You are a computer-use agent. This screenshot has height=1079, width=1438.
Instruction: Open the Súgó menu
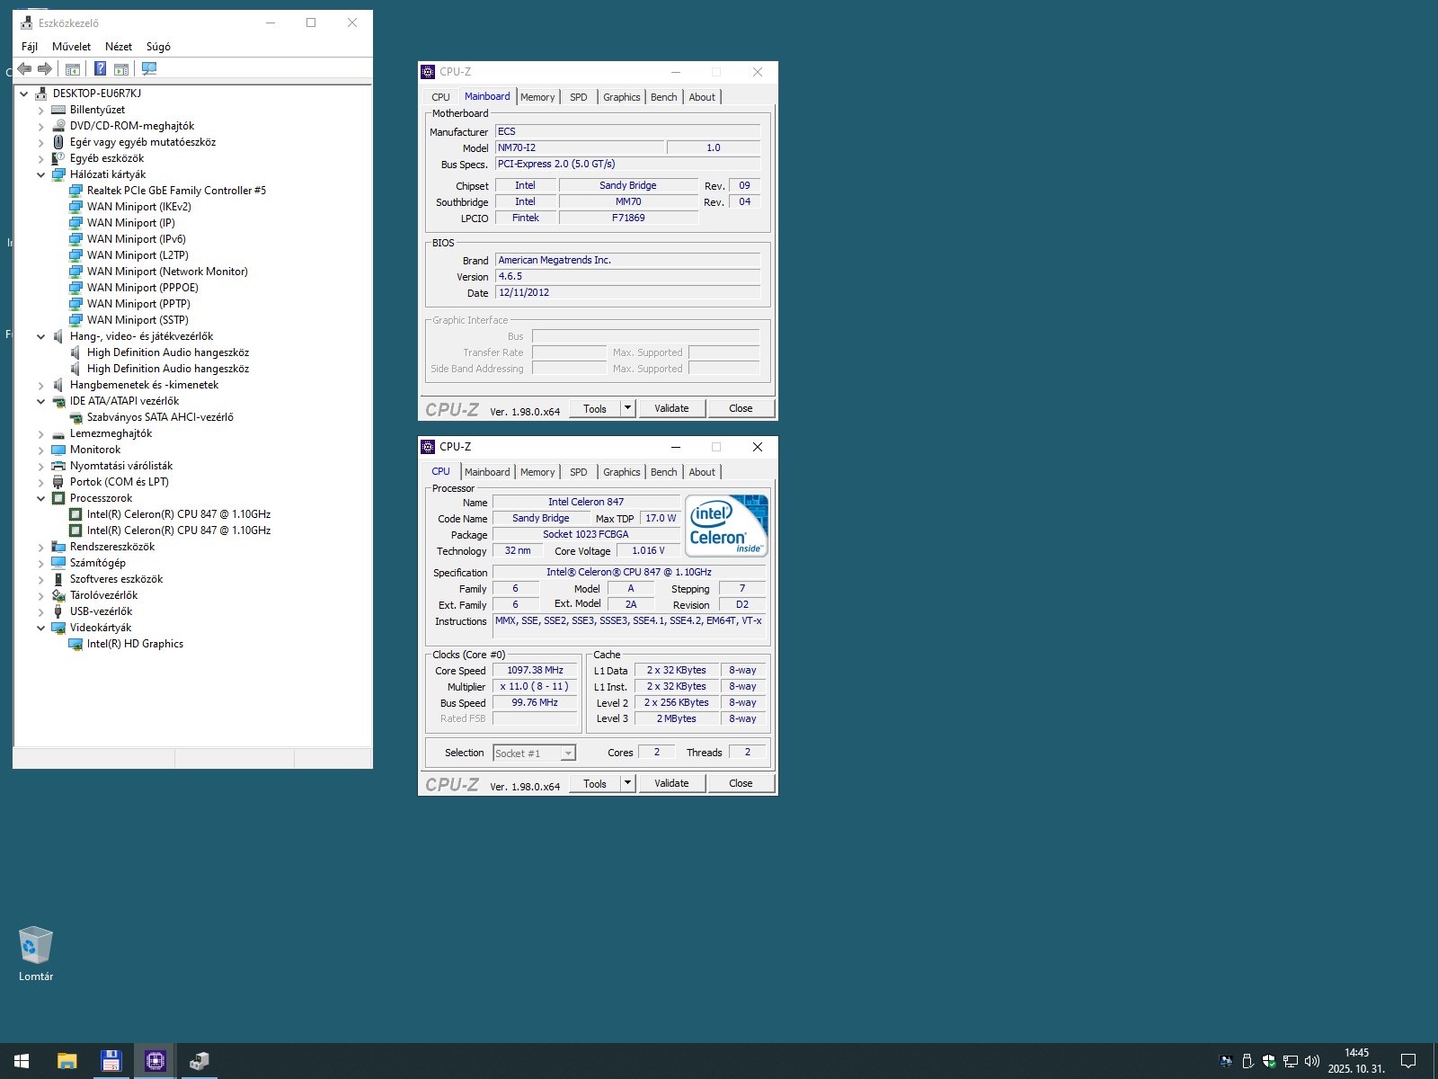coord(158,47)
